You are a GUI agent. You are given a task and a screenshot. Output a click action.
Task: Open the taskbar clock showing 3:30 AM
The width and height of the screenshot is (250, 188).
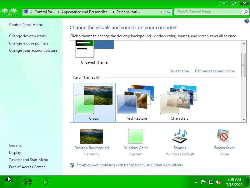pos(234,182)
